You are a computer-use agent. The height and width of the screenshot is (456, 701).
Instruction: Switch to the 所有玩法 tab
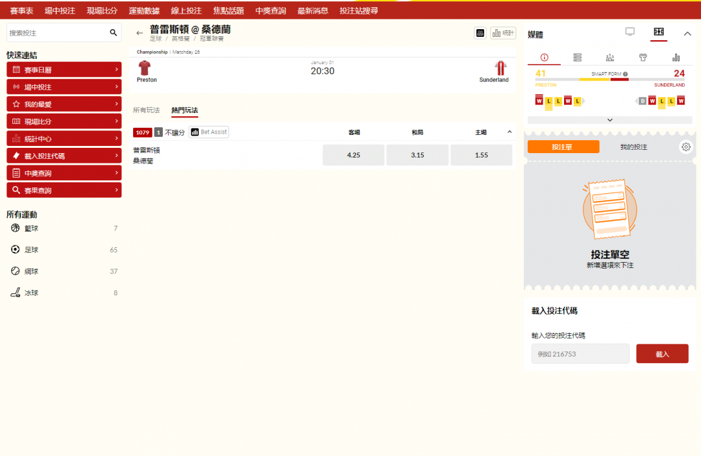point(146,110)
